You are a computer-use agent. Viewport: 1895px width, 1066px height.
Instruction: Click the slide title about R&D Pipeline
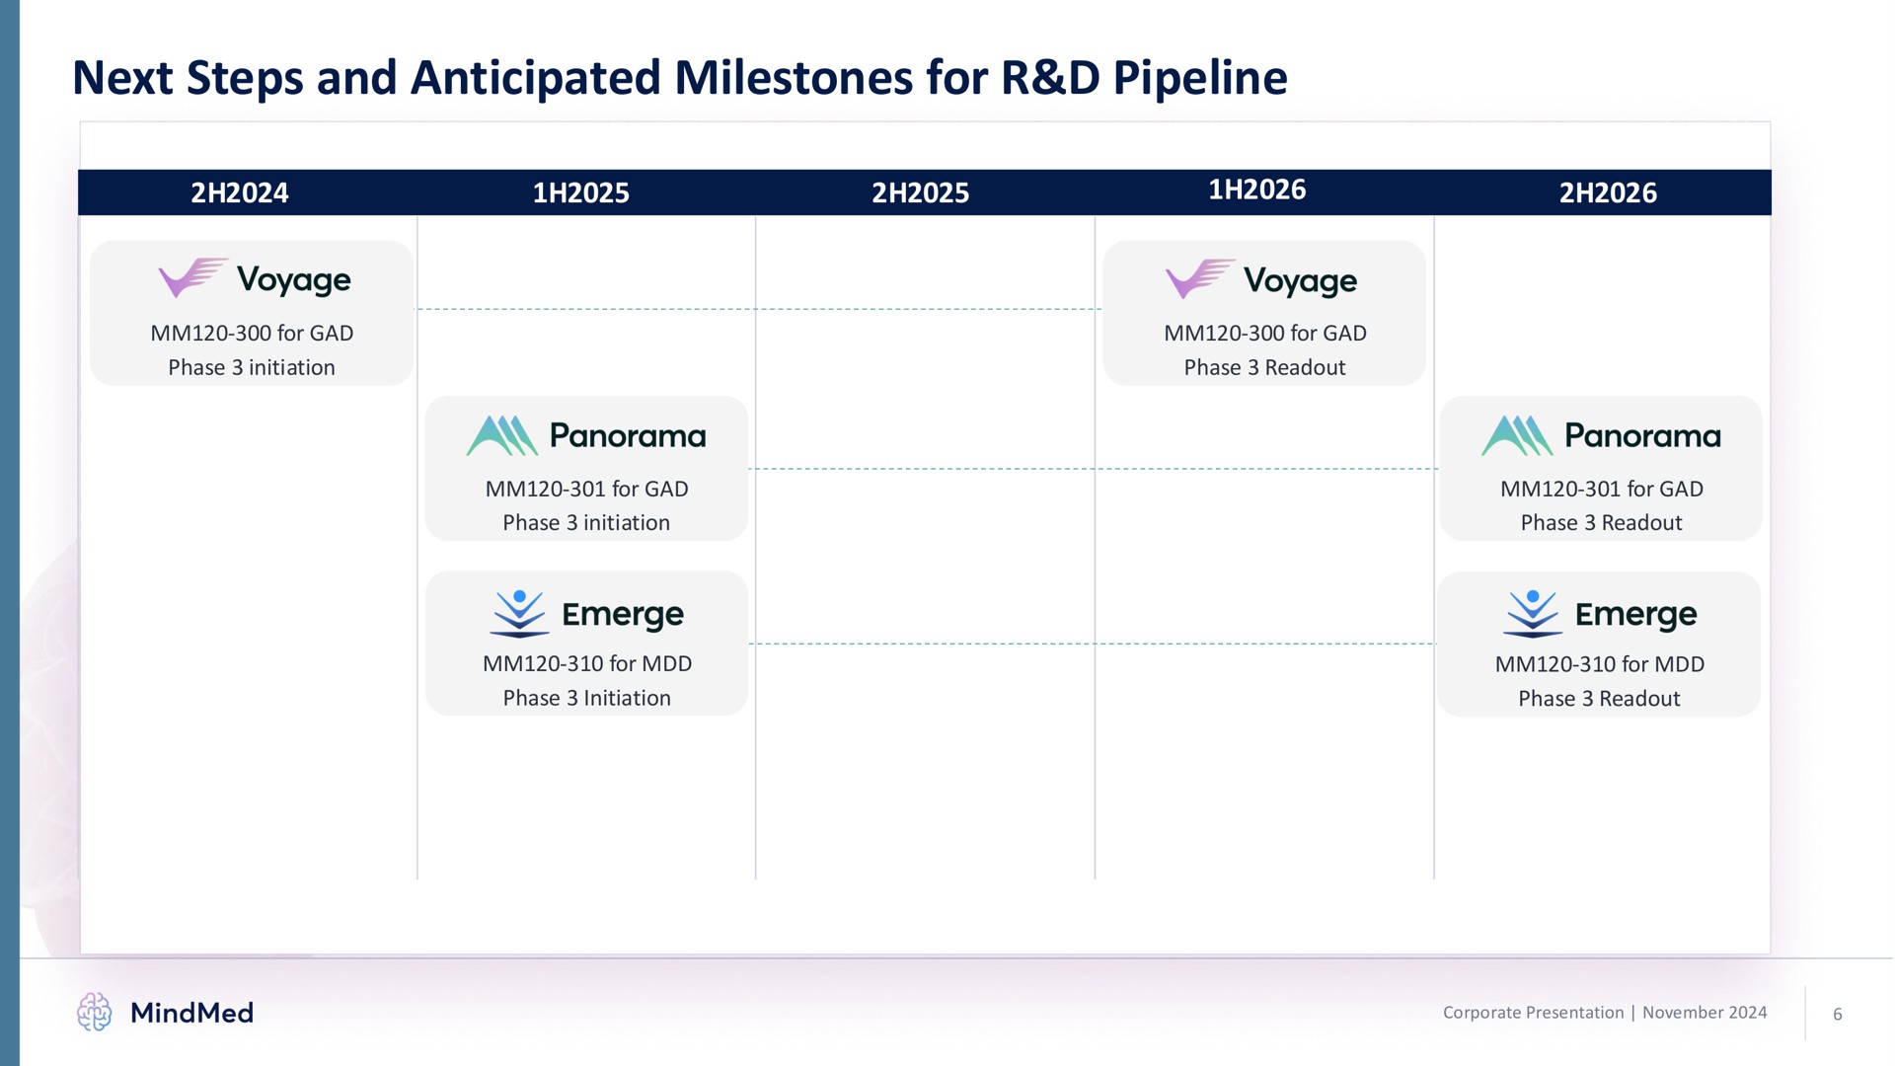point(680,78)
